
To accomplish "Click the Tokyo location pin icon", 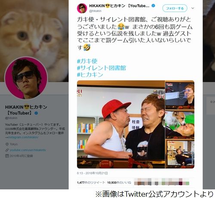I will click(x=7, y=144).
